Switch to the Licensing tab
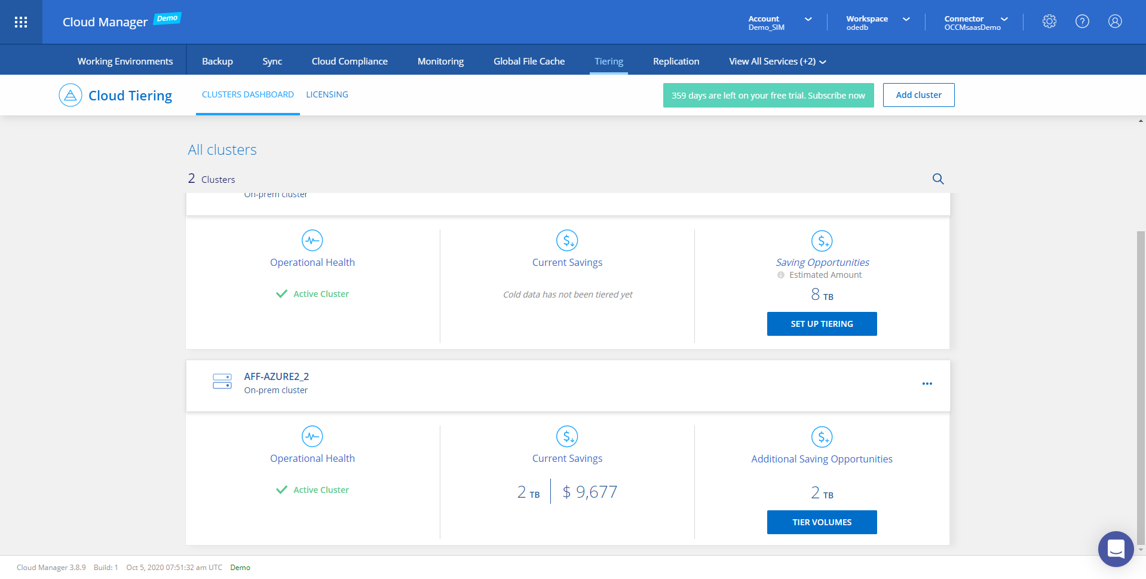 [327, 94]
